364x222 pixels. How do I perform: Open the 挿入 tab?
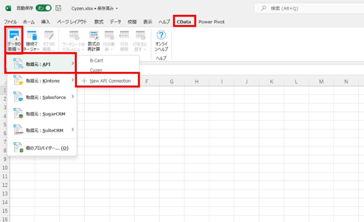pos(45,22)
